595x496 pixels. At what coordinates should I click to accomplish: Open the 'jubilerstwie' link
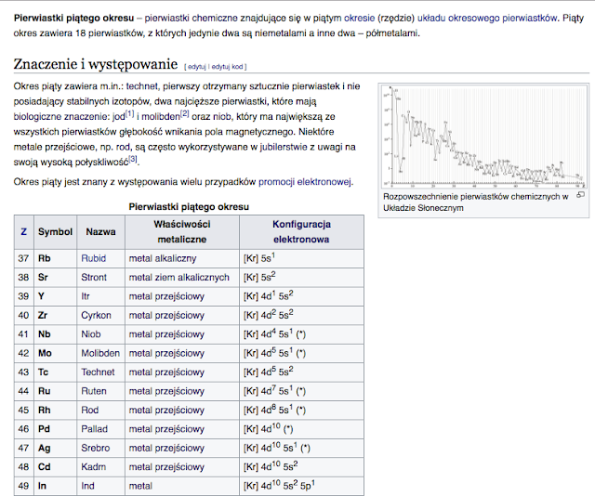click(x=284, y=147)
